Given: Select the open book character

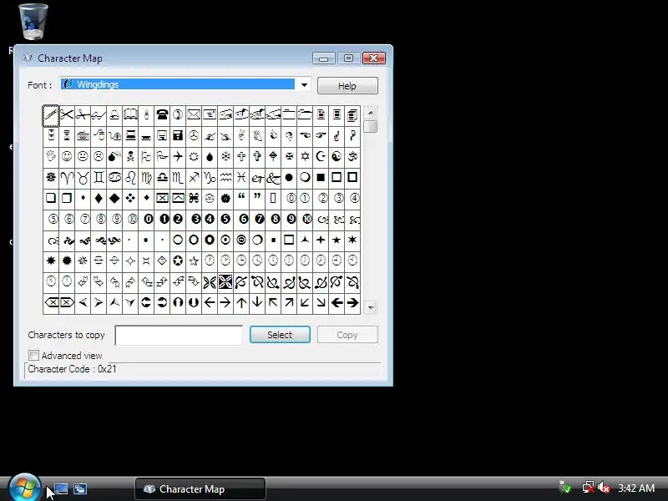Looking at the screenshot, I should [130, 115].
